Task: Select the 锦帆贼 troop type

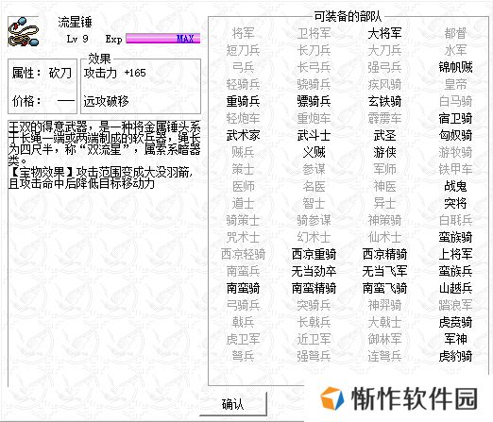Action: (455, 67)
